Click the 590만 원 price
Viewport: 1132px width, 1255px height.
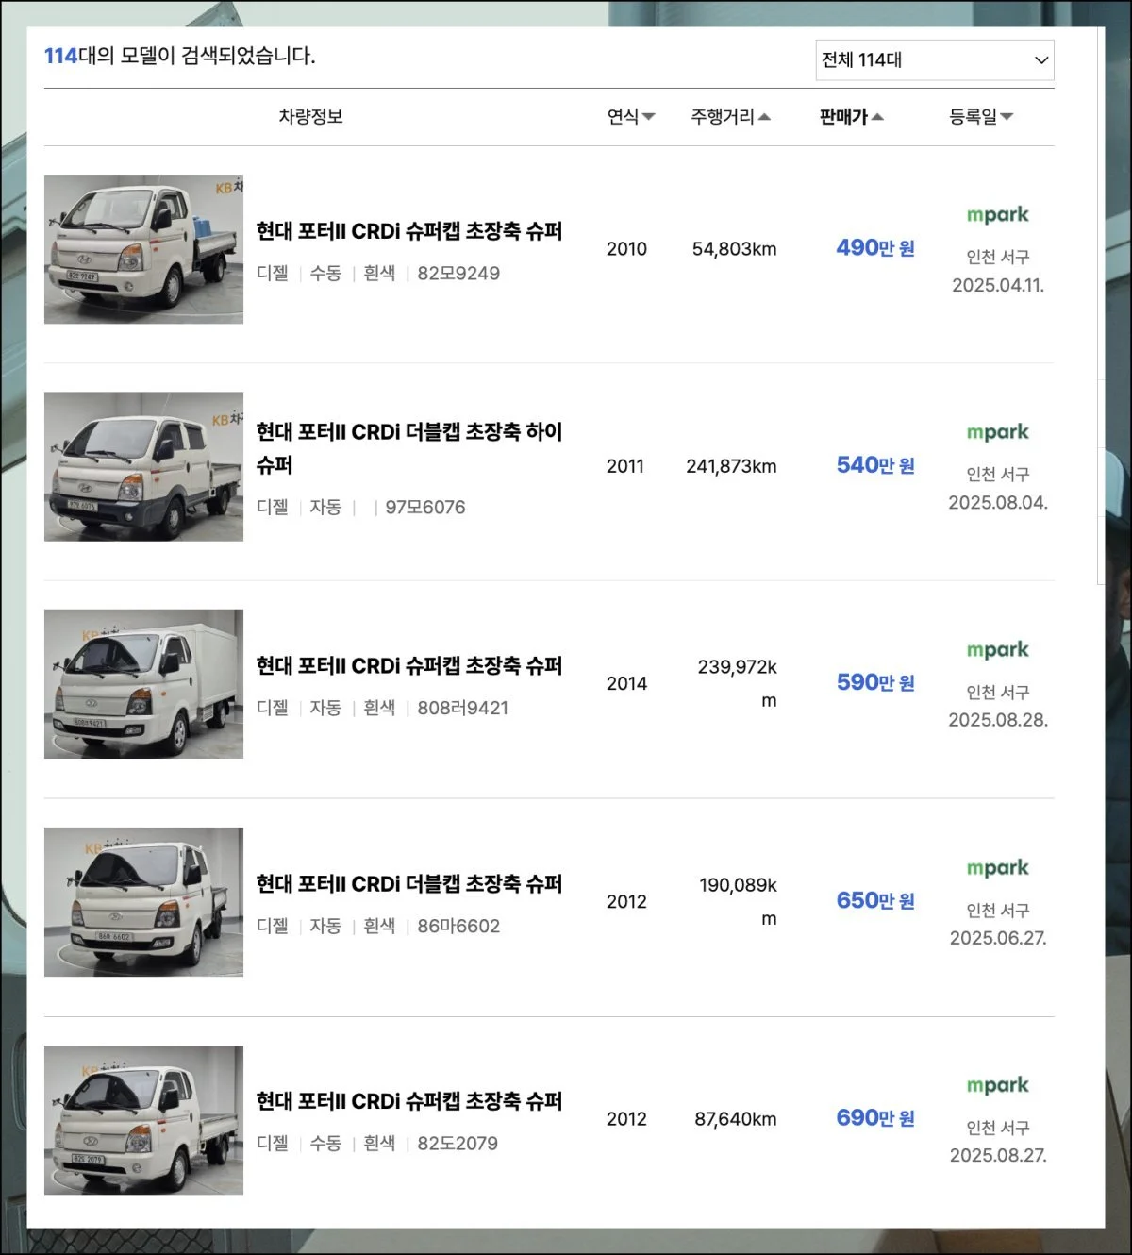click(x=875, y=683)
